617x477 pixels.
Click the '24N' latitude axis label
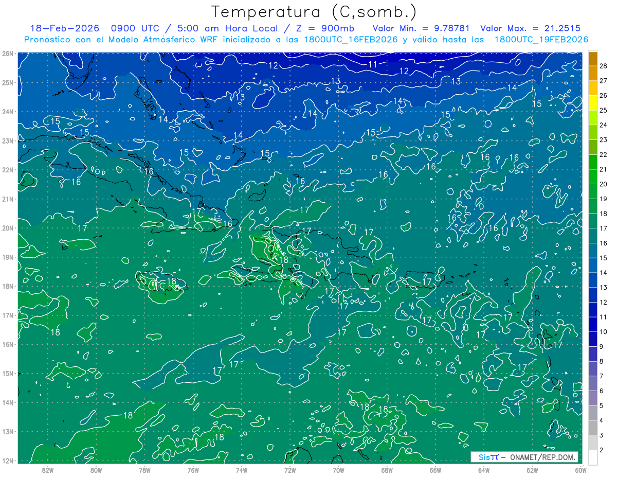7,112
